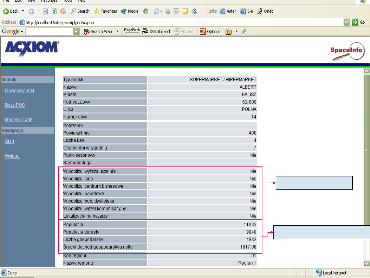Refresh the page with the Refresh icon
Screen dimensions: 370x278
coord(54,11)
